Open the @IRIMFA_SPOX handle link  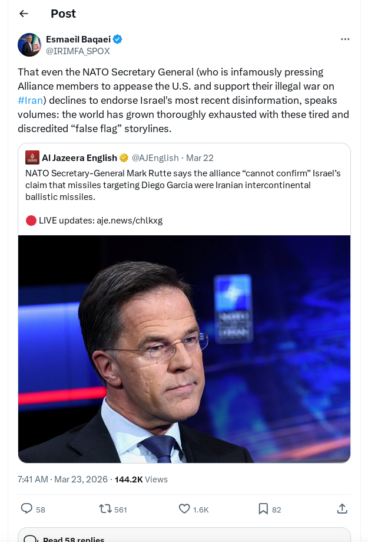(x=78, y=51)
